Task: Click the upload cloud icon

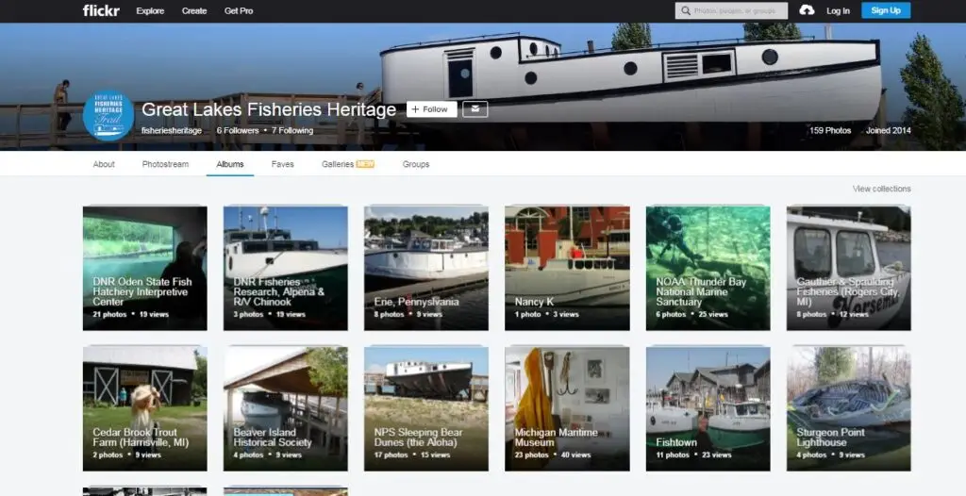Action: (x=807, y=9)
